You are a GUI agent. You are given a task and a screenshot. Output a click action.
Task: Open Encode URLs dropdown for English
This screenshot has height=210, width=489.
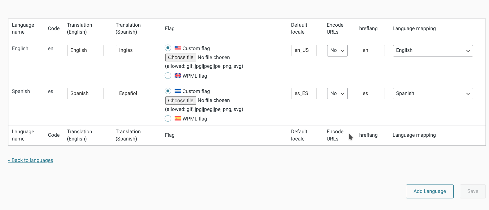click(x=337, y=50)
